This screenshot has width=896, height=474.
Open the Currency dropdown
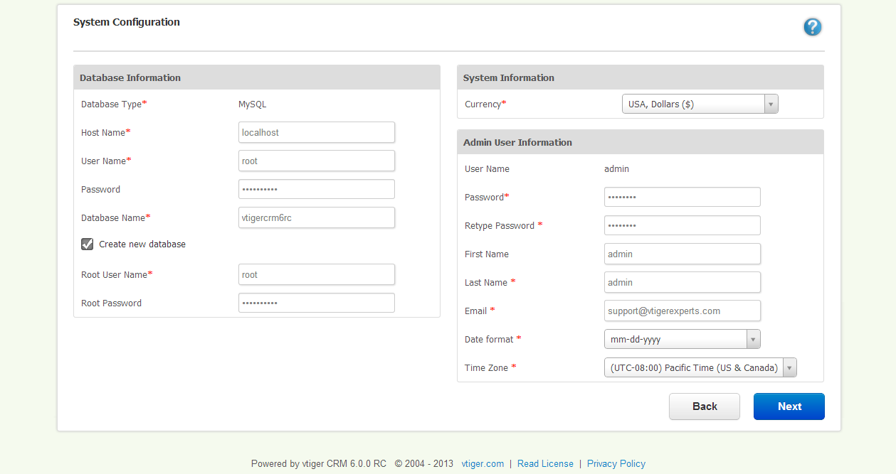click(700, 104)
